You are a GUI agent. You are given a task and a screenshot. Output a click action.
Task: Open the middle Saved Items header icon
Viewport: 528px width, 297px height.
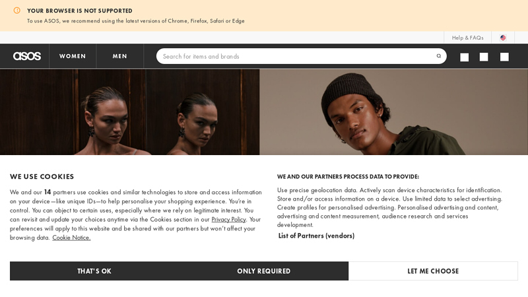click(484, 57)
